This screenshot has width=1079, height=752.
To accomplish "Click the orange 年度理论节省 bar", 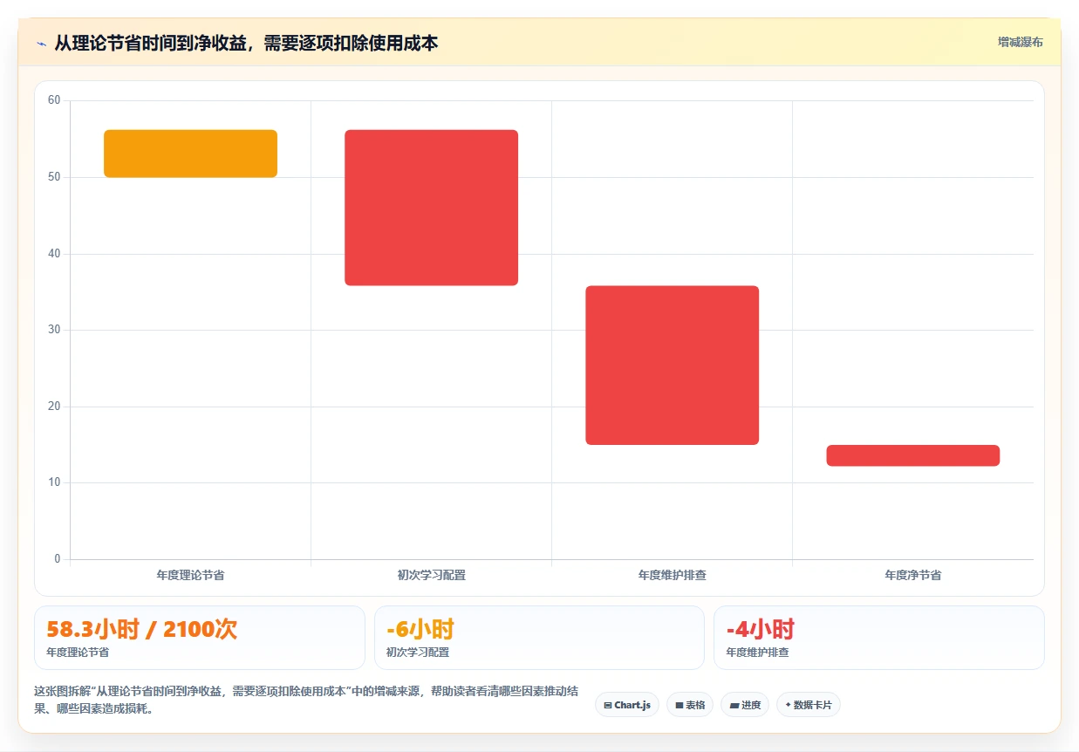I will (190, 154).
